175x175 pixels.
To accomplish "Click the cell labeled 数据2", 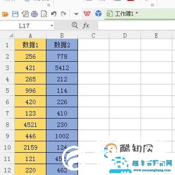I will pos(62,44).
